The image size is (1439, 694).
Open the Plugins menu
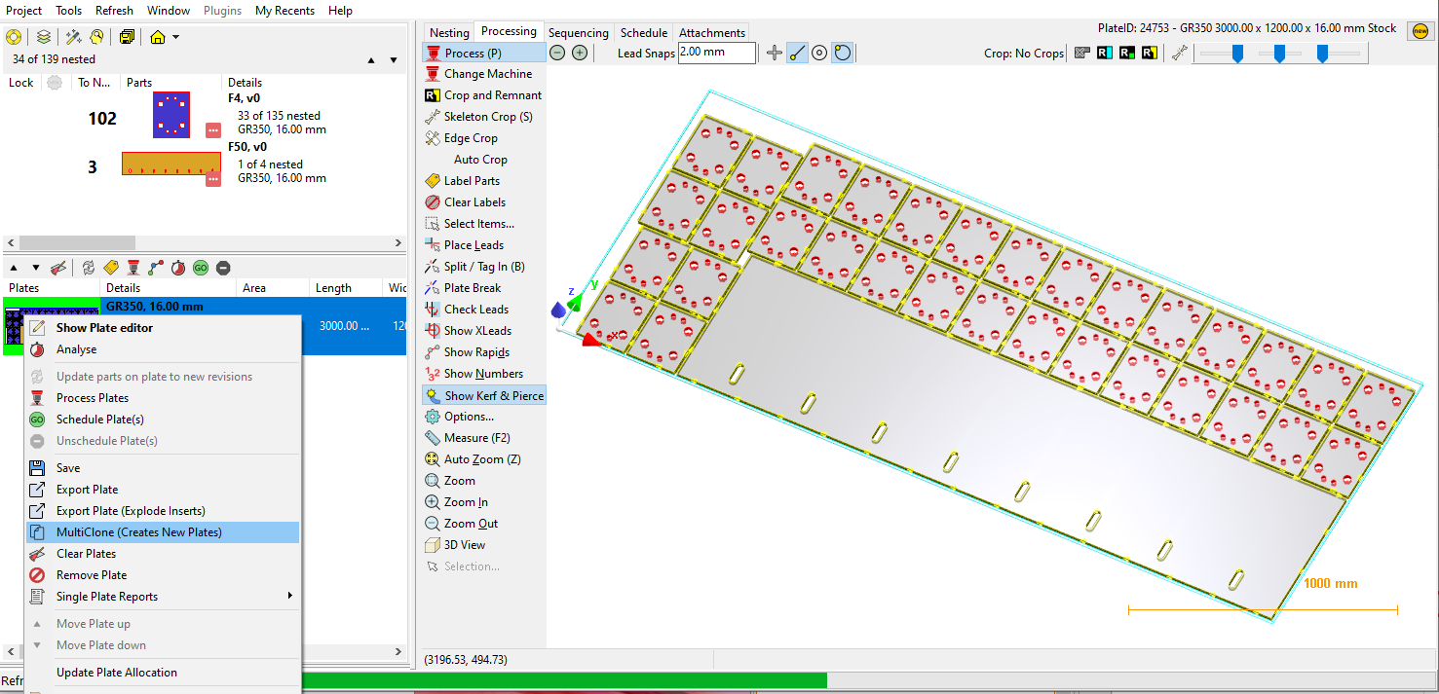[222, 11]
